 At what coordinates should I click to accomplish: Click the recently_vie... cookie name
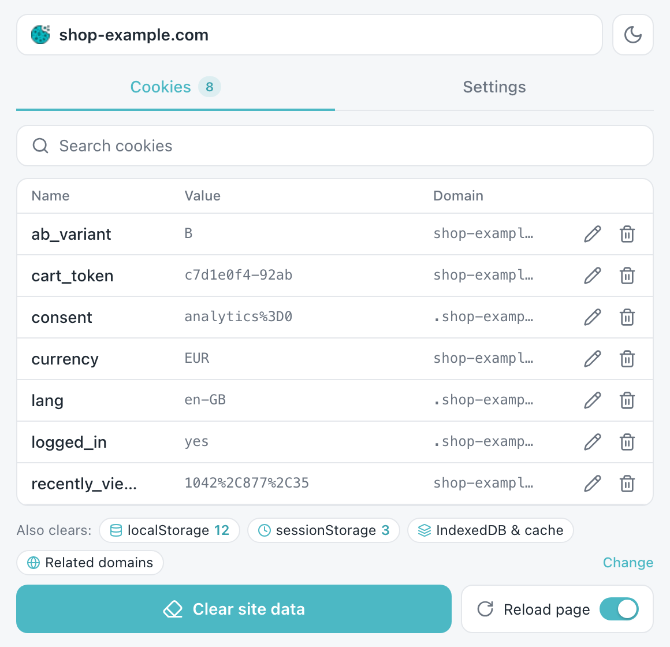(84, 484)
